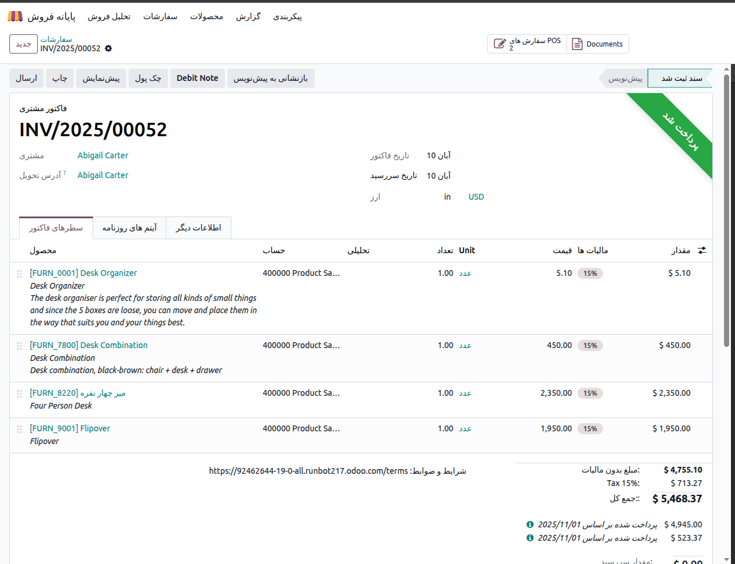This screenshot has width=735, height=564.
Task: Click the gear icon beside INV/2025/00052
Action: (108, 49)
